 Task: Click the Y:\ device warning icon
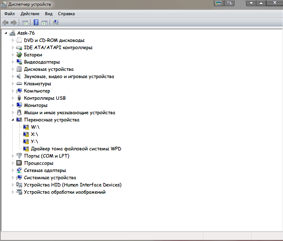point(26,142)
